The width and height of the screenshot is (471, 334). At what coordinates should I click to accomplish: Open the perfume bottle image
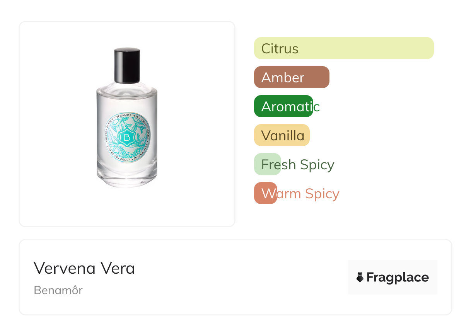(127, 118)
